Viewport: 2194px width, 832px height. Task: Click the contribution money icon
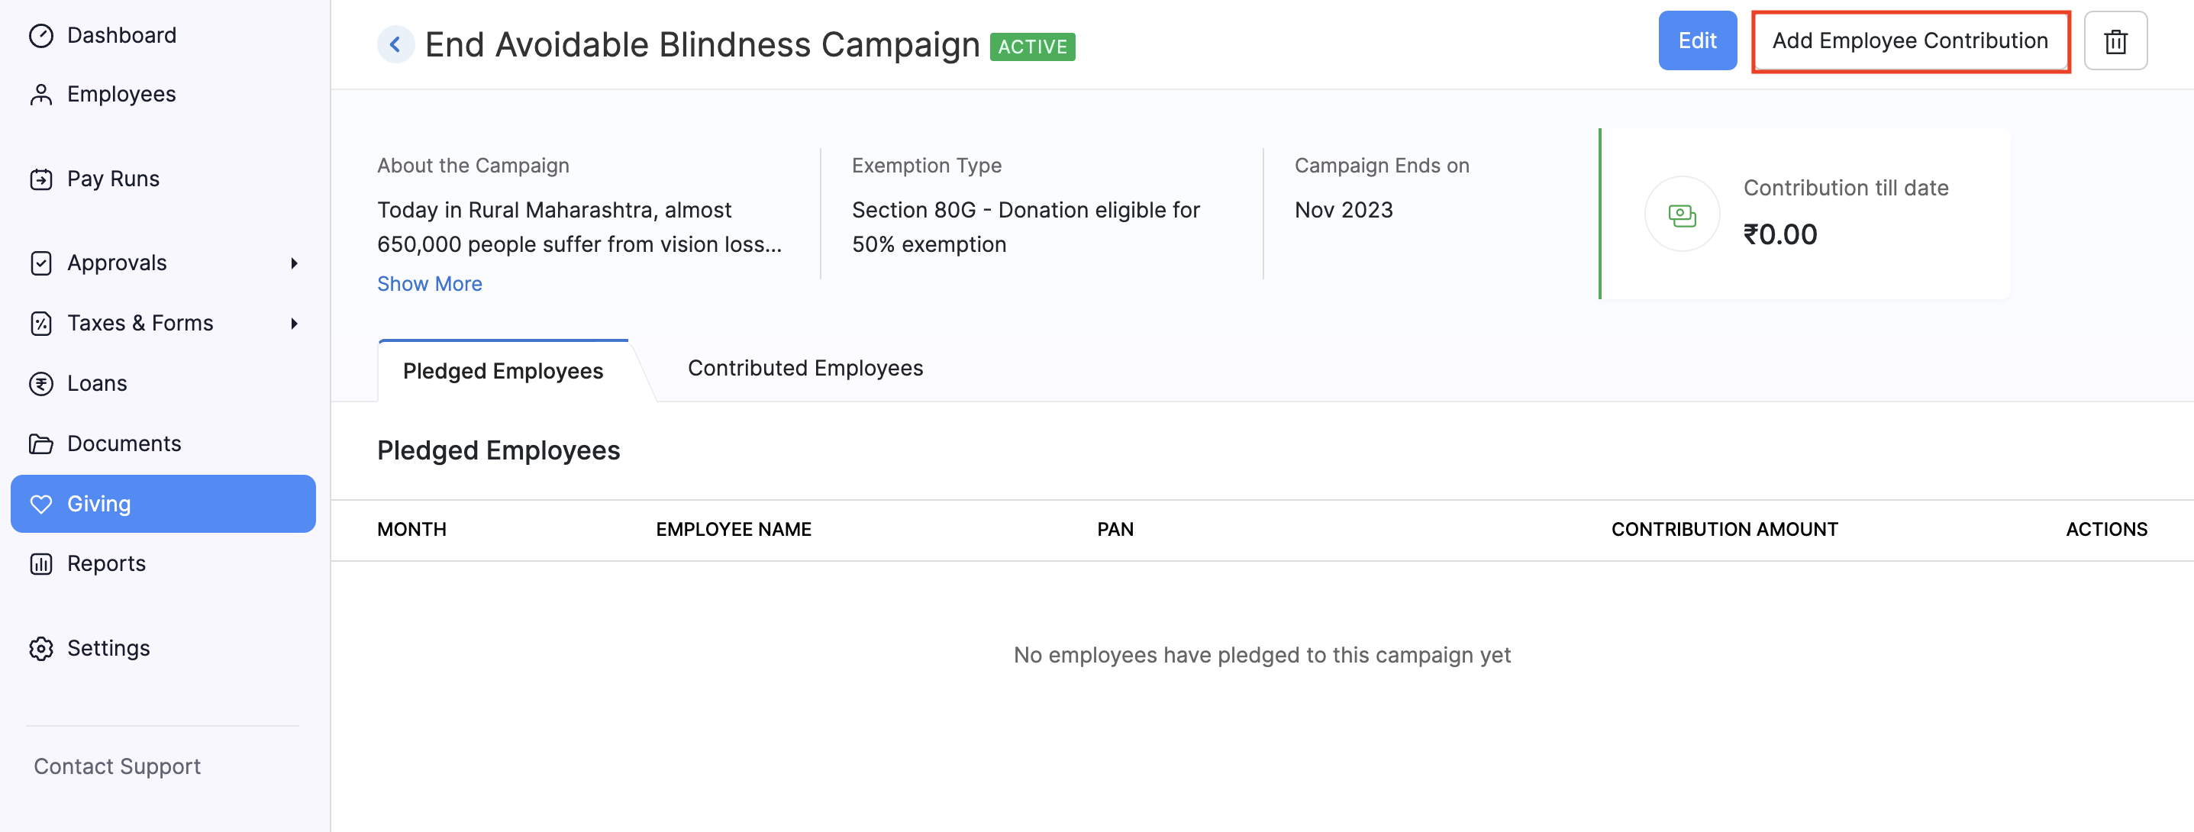click(1681, 214)
